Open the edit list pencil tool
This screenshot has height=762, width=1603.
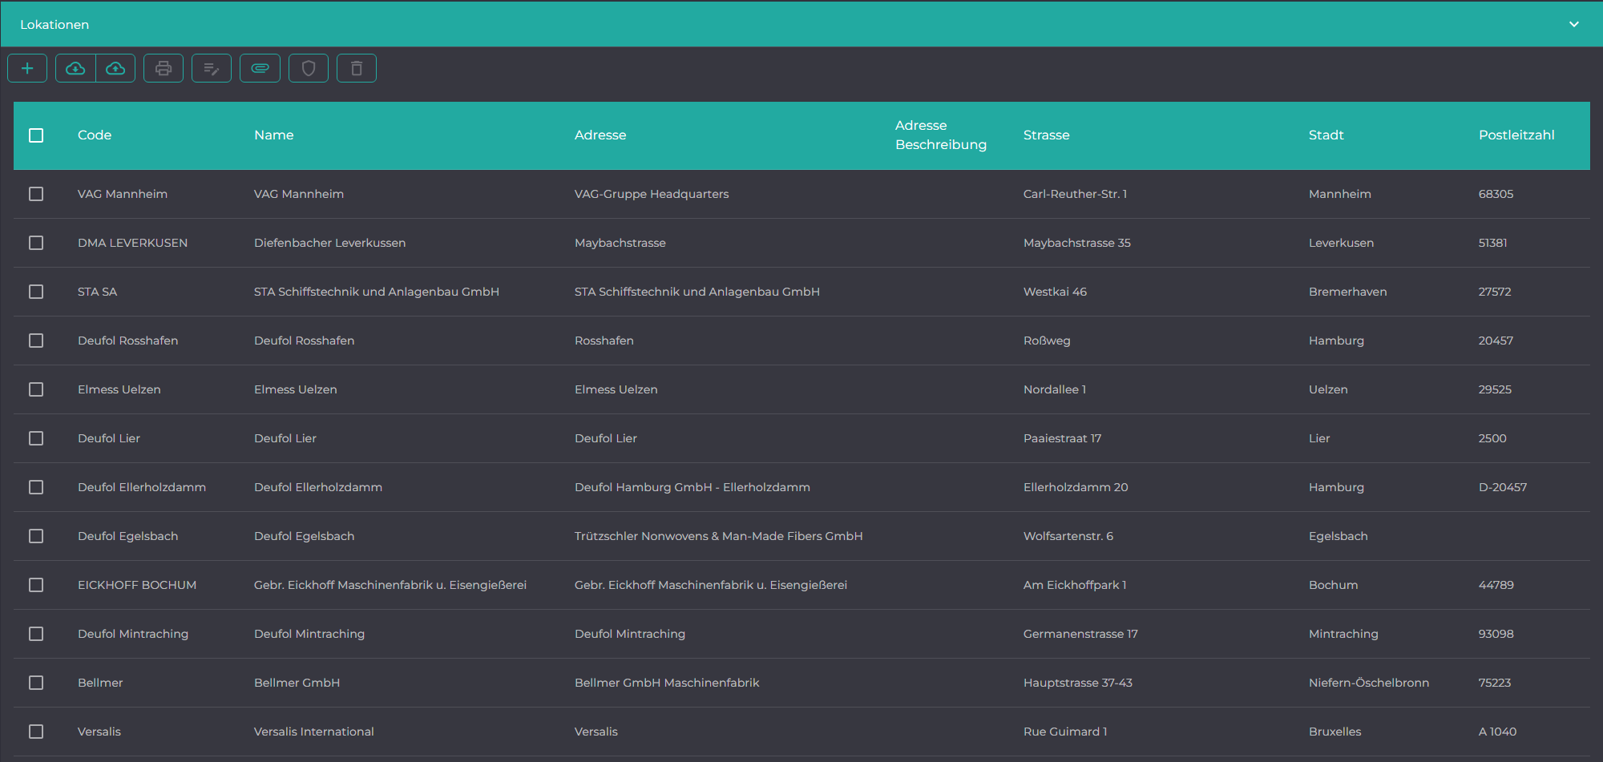pyautogui.click(x=212, y=68)
